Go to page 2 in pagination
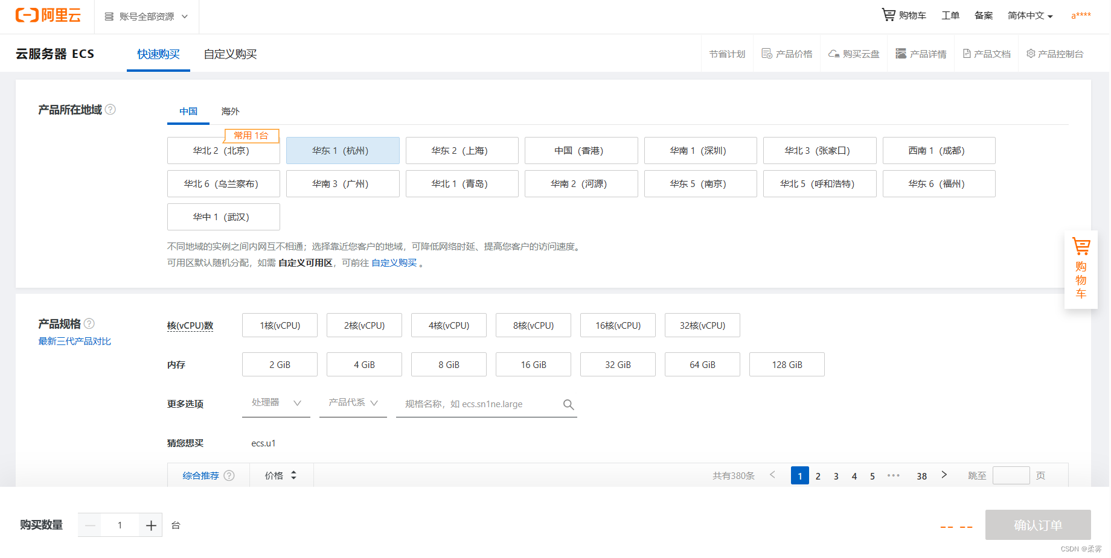 (818, 476)
